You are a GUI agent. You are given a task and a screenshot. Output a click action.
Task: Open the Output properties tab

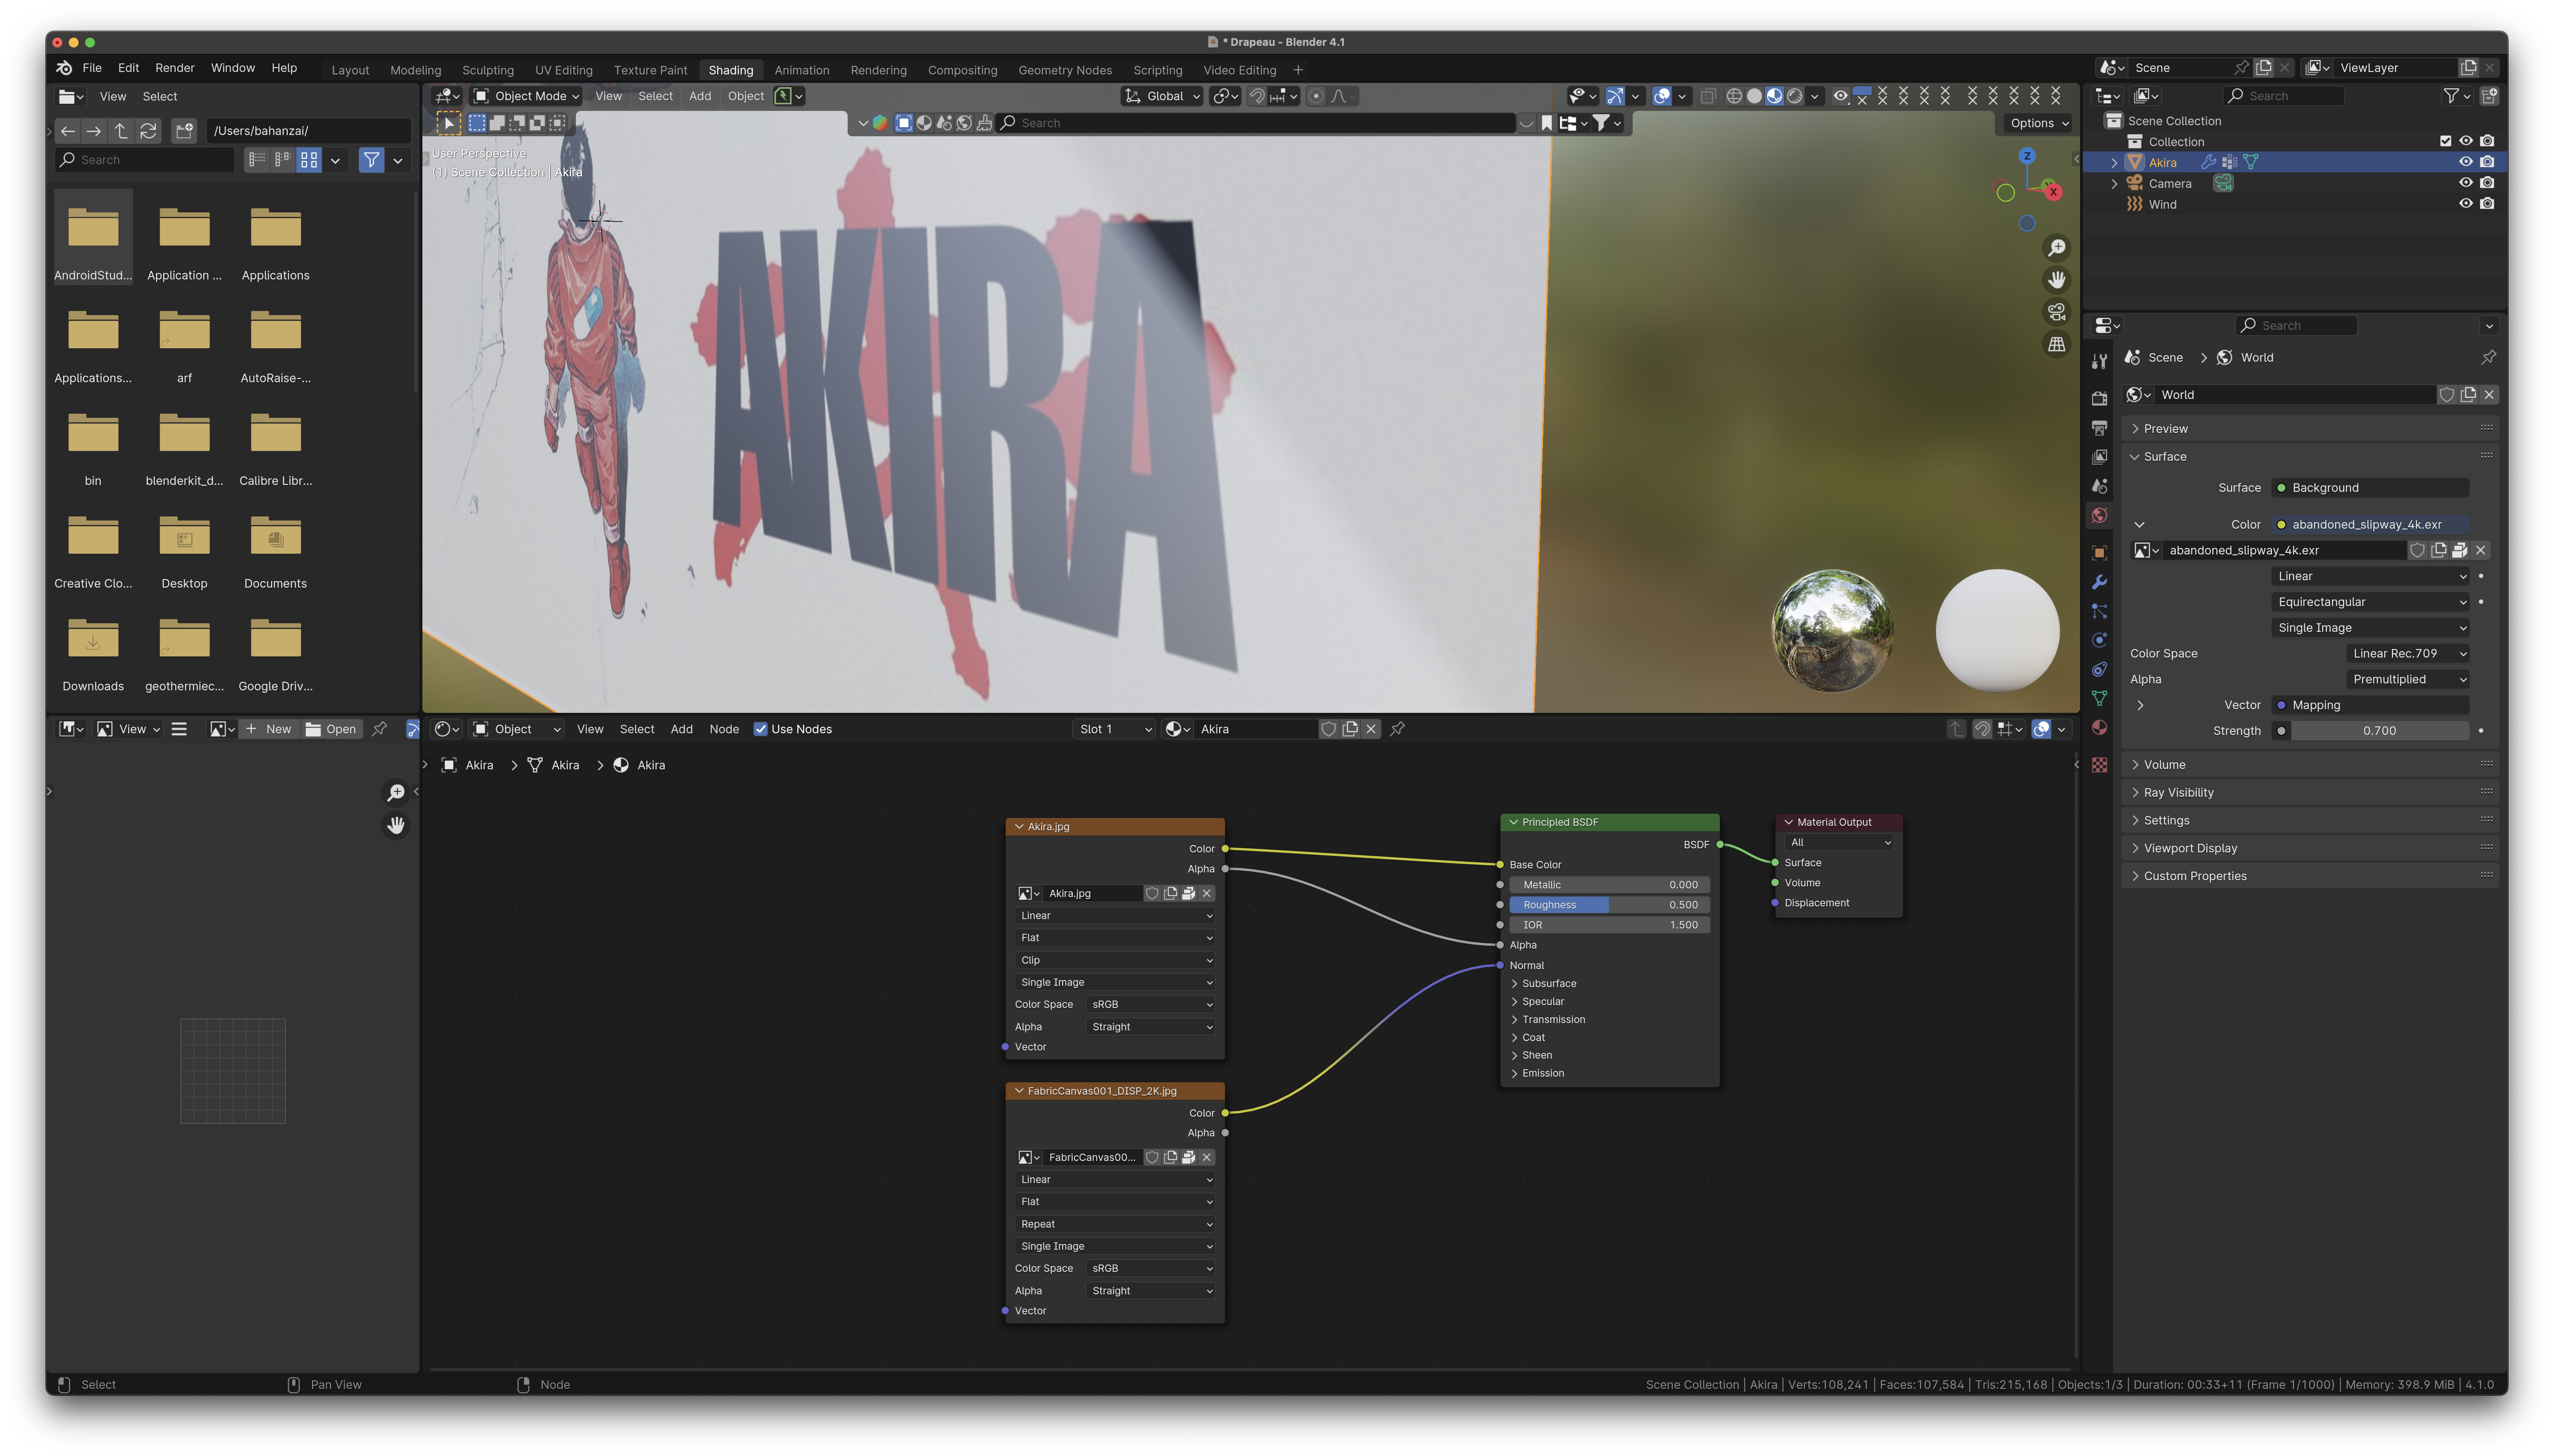tap(2099, 428)
